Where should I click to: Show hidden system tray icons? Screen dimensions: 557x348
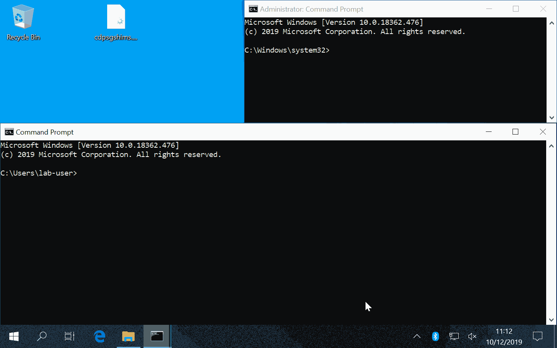(417, 336)
